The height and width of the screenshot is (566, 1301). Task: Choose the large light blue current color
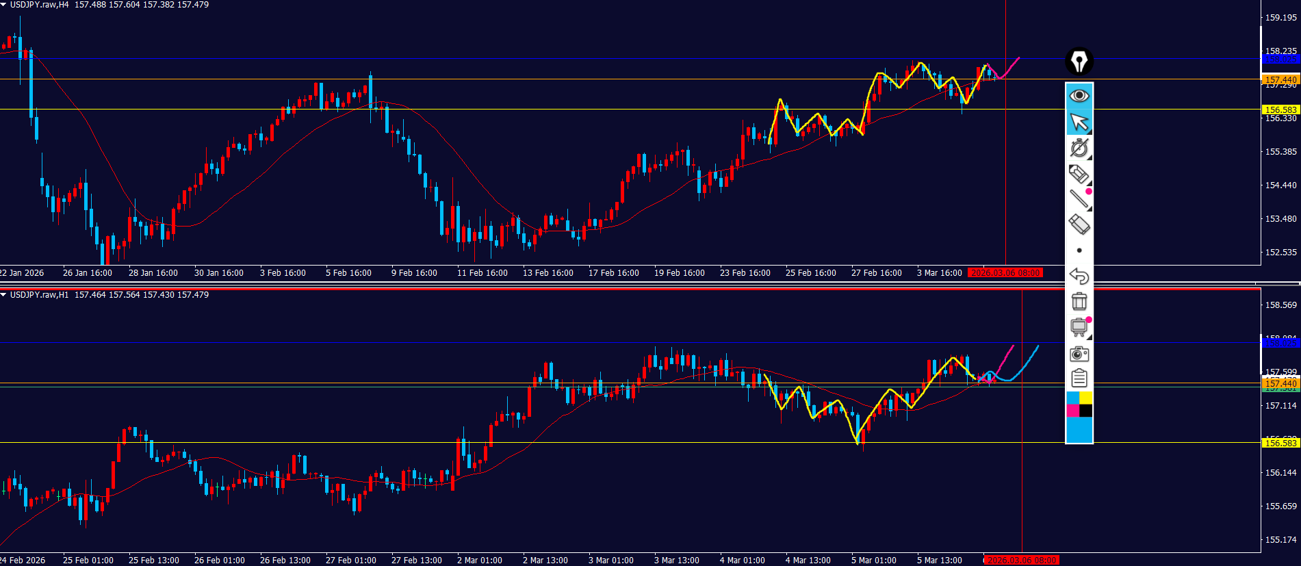(1079, 430)
